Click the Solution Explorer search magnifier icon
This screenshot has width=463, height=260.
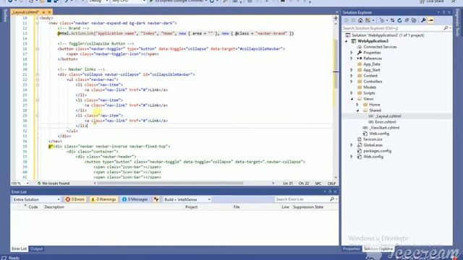[x=446, y=28]
